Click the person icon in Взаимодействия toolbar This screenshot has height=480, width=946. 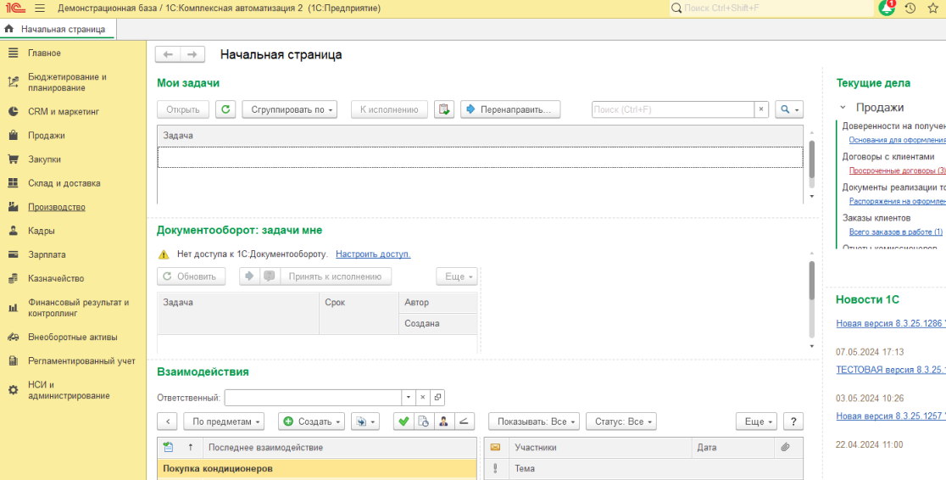tap(443, 421)
